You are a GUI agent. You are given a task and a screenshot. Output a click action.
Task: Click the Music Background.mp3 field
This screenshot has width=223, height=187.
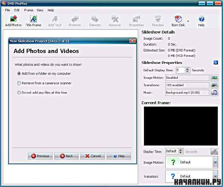click(x=187, y=93)
